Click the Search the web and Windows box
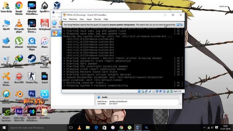Screen dimensions: 233x131 click(x=37, y=128)
